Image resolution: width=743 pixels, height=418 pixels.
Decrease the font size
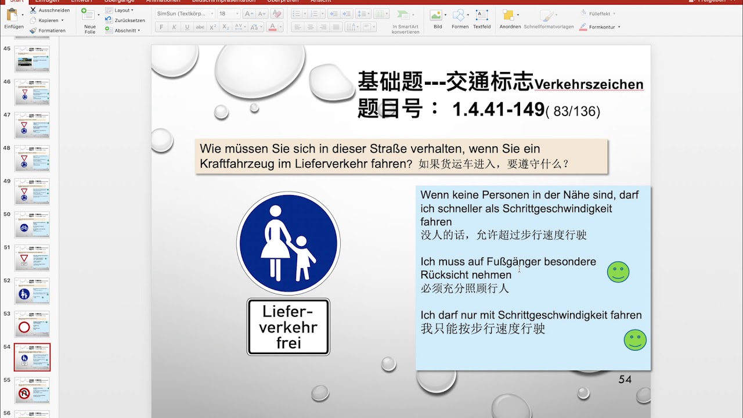click(x=261, y=13)
